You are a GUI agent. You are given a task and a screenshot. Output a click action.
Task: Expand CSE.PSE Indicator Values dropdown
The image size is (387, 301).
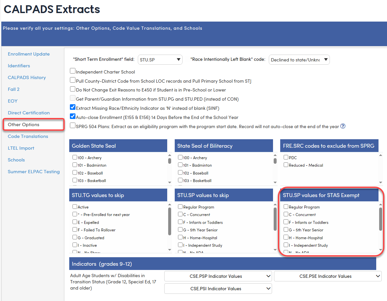click(x=328, y=276)
